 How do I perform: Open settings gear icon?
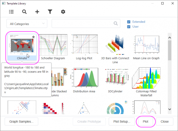[63, 12]
